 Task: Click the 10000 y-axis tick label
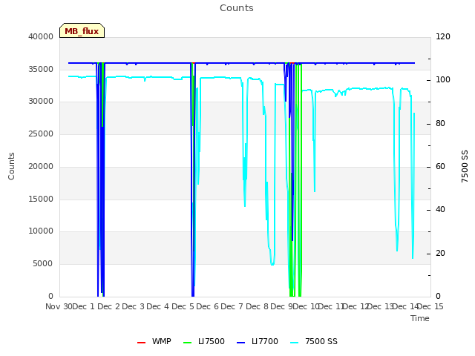[41, 231]
